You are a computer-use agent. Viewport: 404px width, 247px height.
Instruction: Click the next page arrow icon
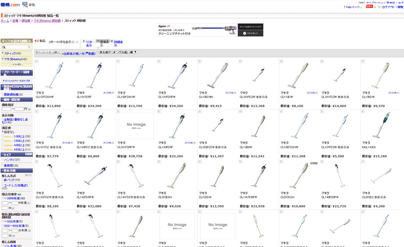coord(77,42)
